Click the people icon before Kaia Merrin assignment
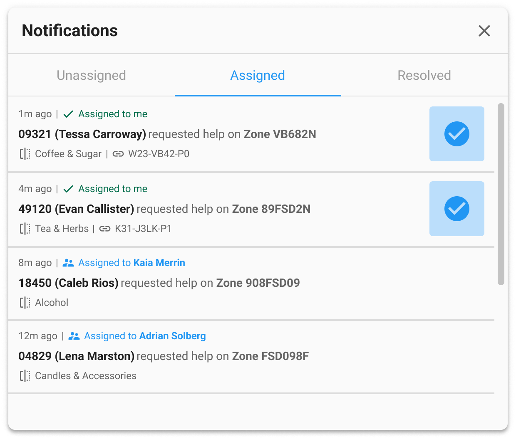 click(68, 263)
